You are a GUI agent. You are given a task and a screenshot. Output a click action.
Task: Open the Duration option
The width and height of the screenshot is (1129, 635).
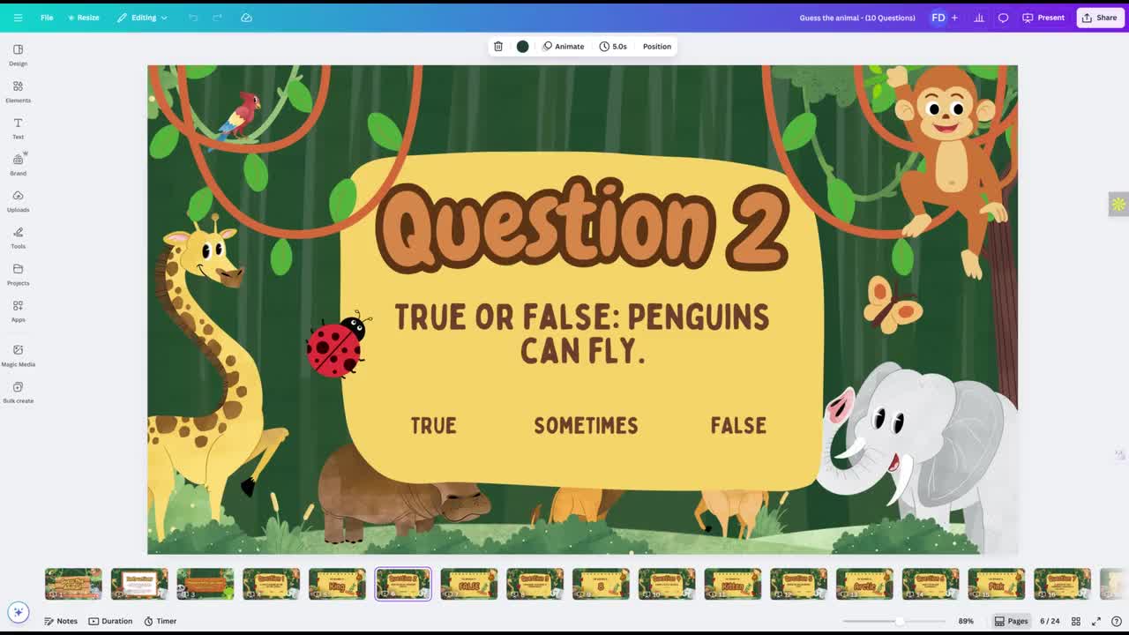click(110, 621)
